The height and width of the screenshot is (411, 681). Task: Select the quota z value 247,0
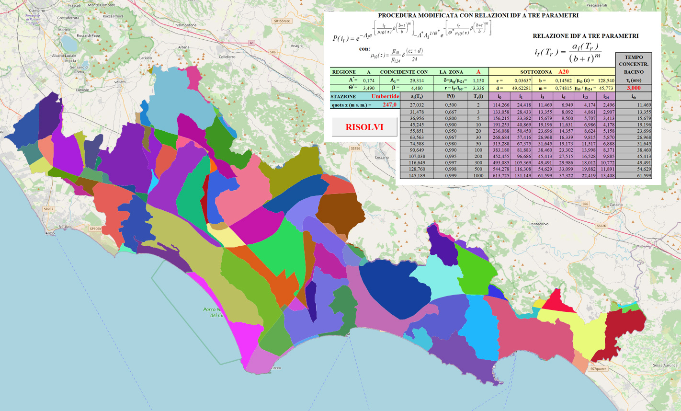point(389,105)
